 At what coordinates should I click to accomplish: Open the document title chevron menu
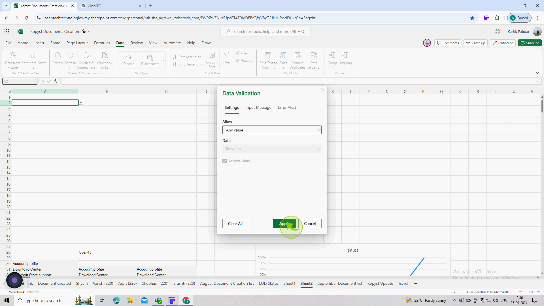pos(89,32)
